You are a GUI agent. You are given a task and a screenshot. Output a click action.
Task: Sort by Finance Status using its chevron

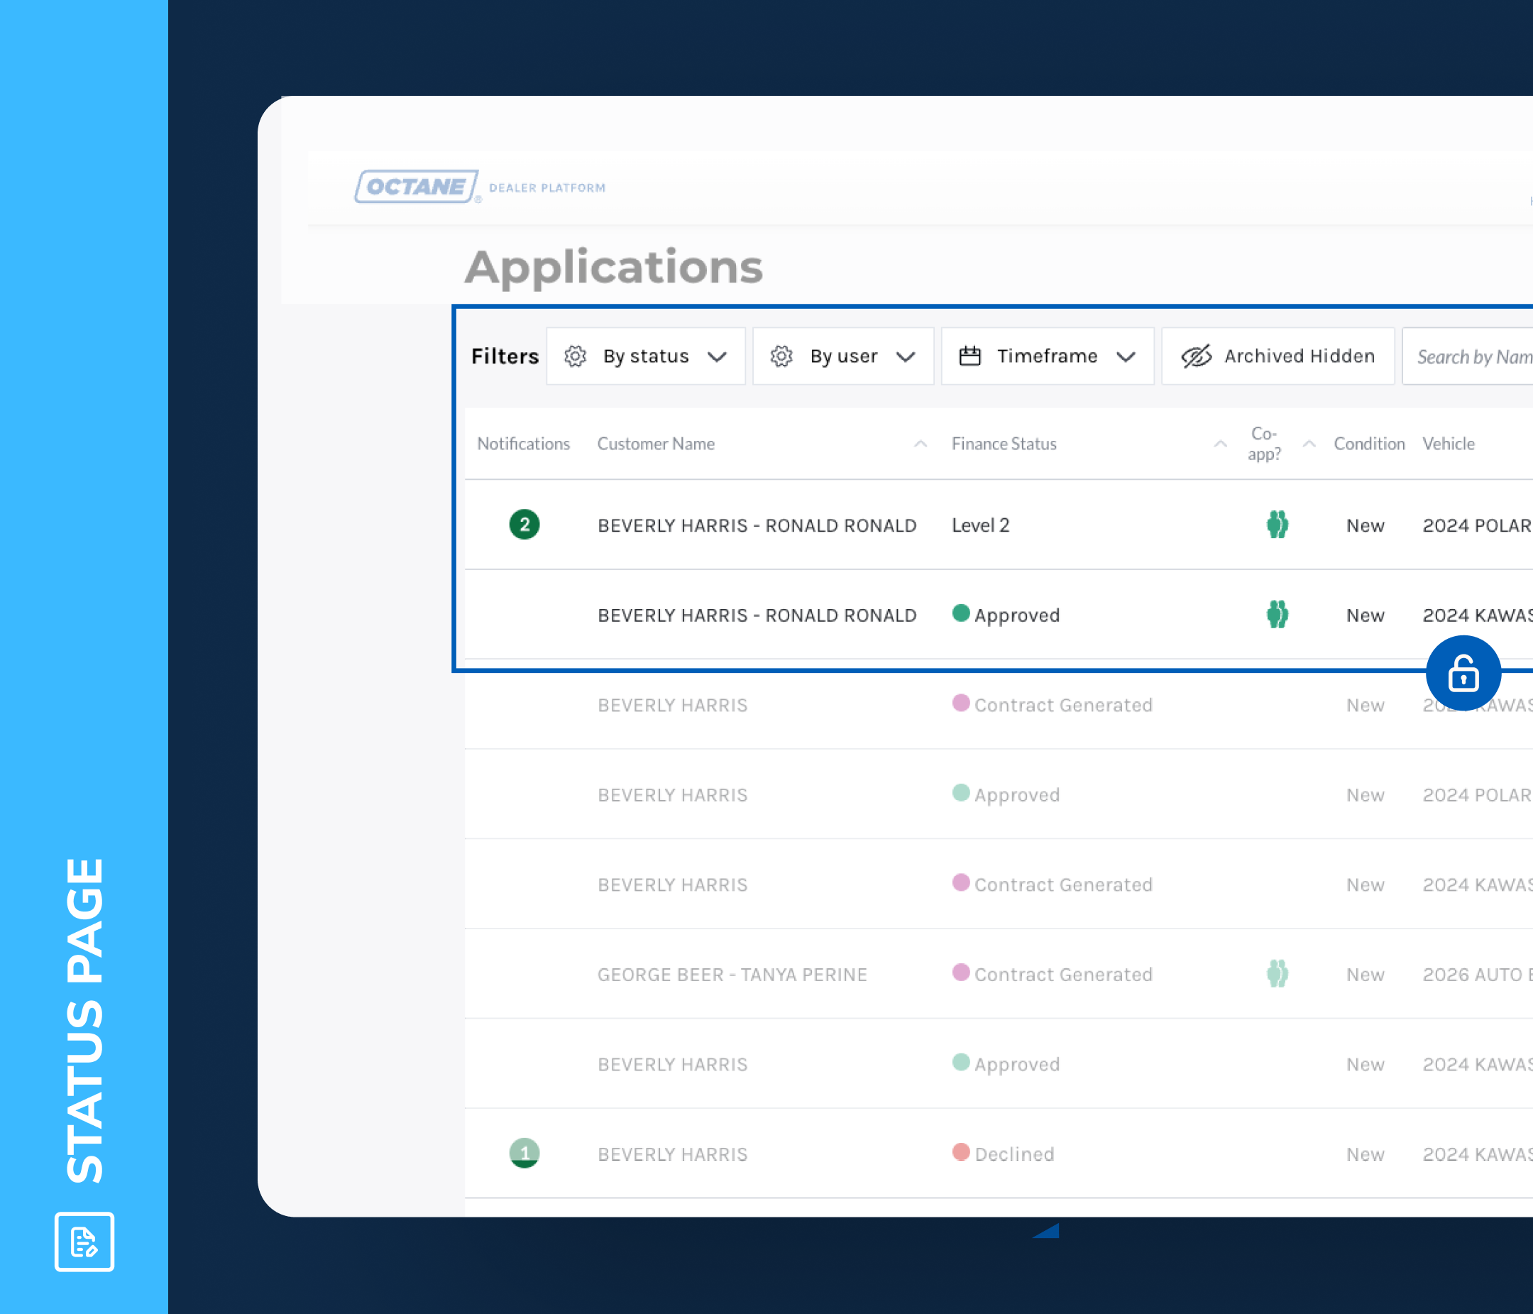pos(1219,444)
